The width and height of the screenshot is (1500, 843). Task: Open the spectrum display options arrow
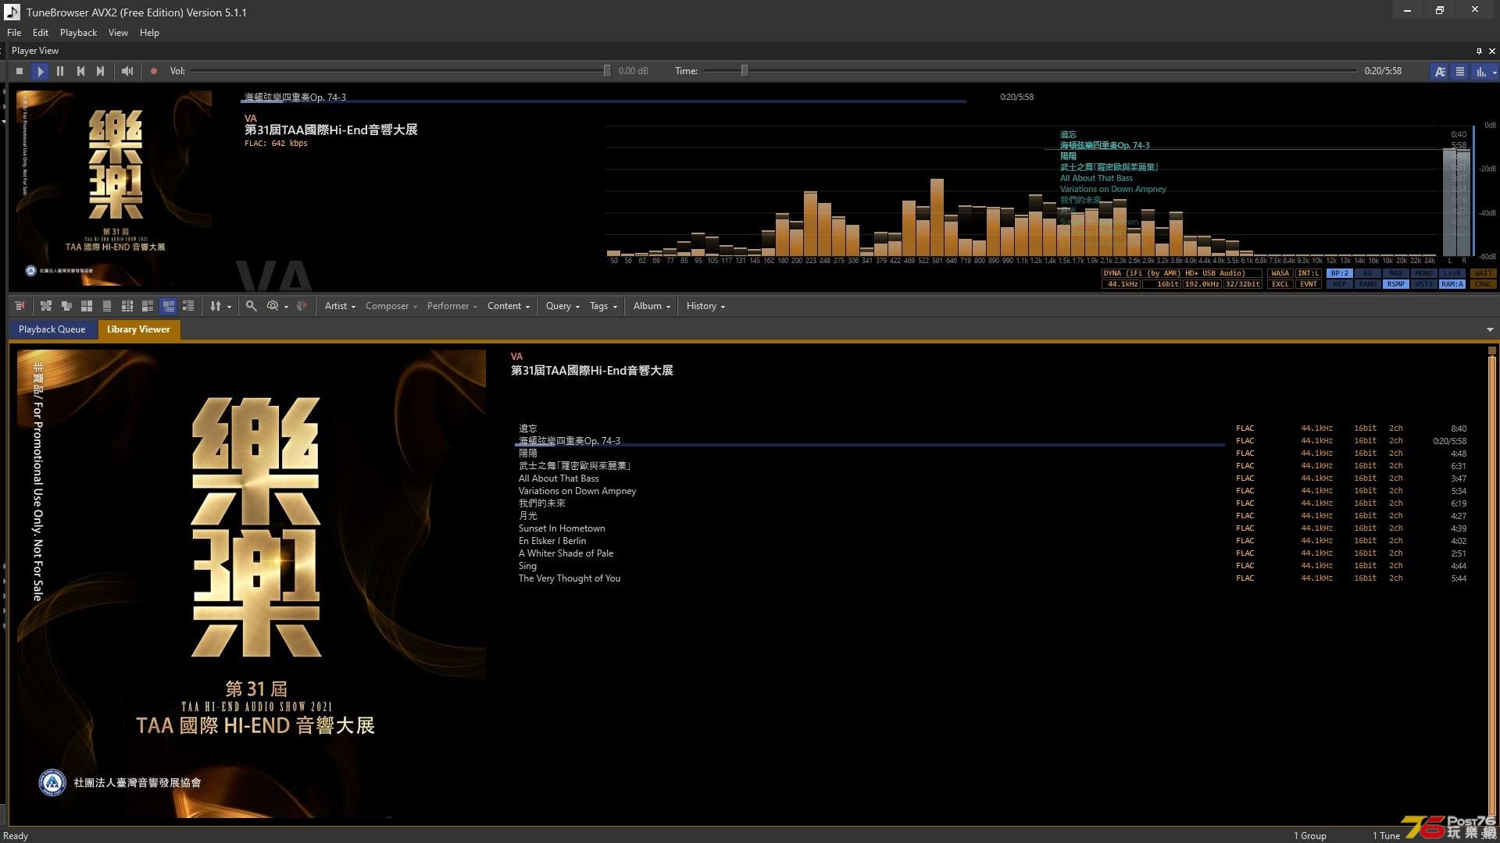1495,73
